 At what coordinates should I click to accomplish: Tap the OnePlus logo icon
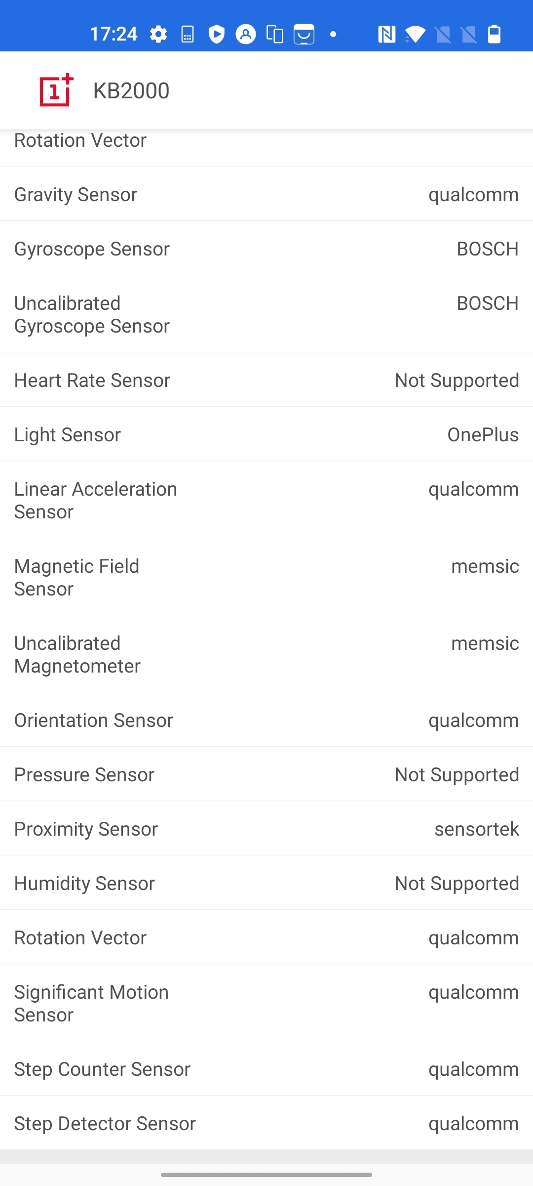(x=56, y=90)
